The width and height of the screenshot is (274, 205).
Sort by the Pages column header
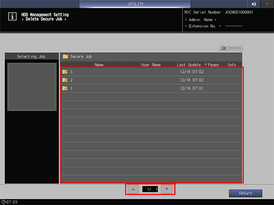[214, 65]
